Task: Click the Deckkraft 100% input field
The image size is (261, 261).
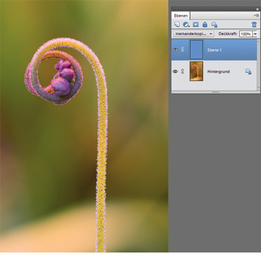Action: (x=246, y=34)
